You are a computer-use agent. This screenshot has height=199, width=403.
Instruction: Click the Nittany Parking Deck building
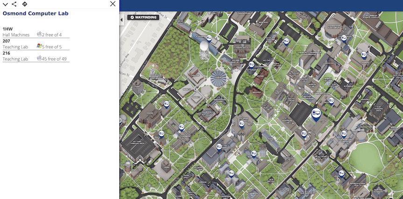(x=139, y=145)
